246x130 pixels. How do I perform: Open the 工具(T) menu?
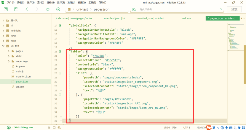92,2
